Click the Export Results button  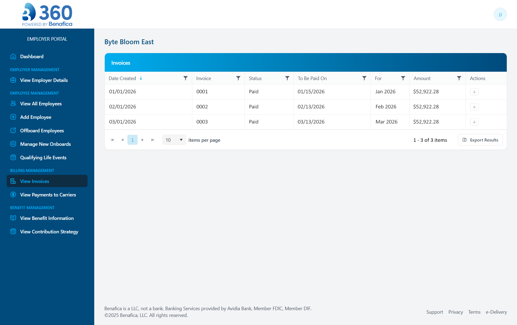[x=480, y=140]
